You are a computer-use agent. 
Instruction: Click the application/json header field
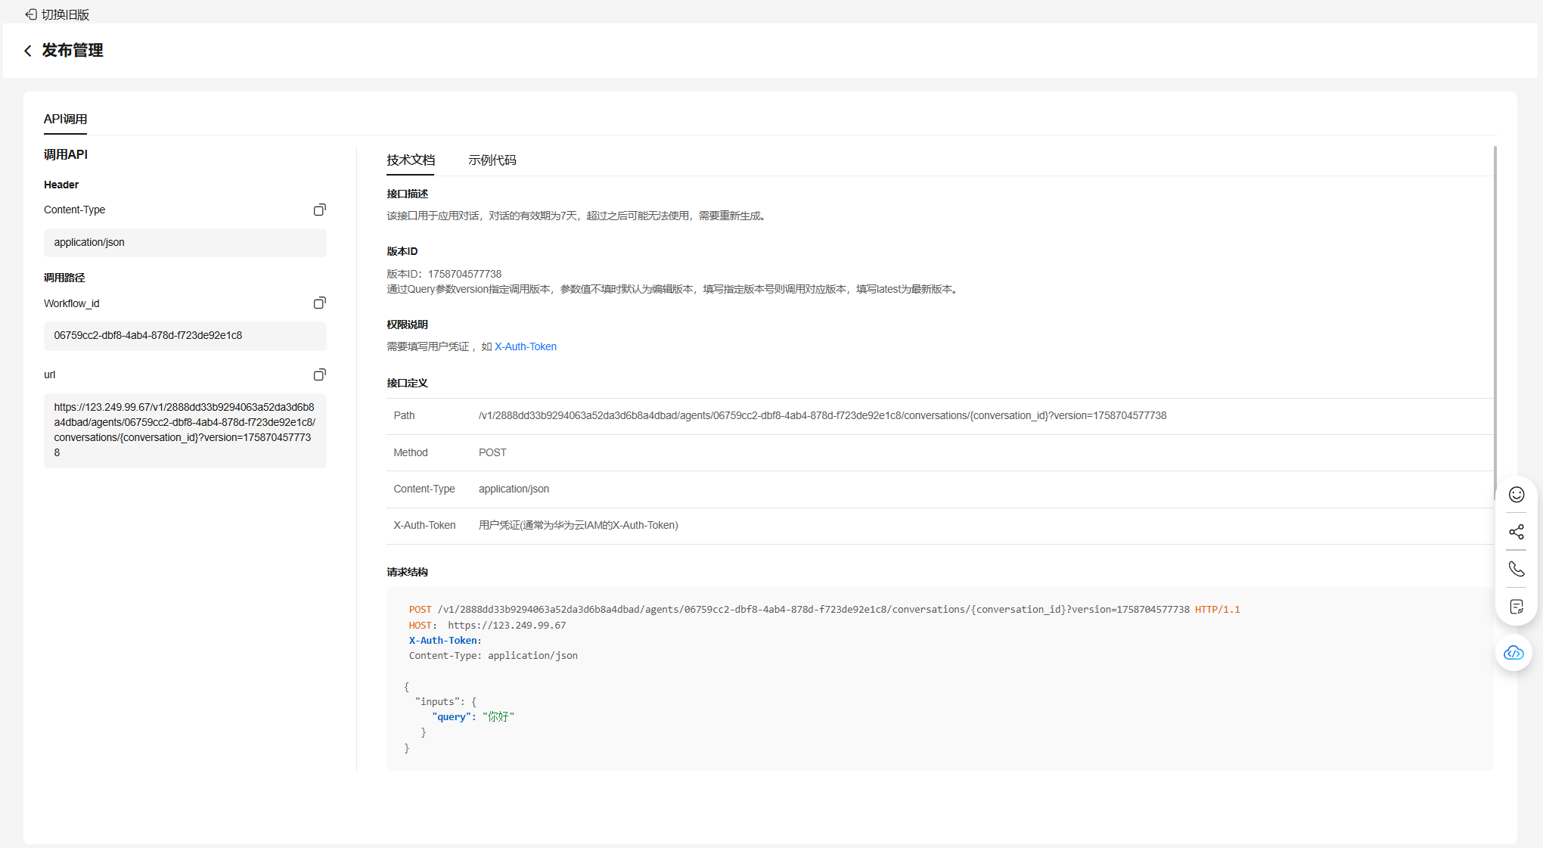[185, 243]
